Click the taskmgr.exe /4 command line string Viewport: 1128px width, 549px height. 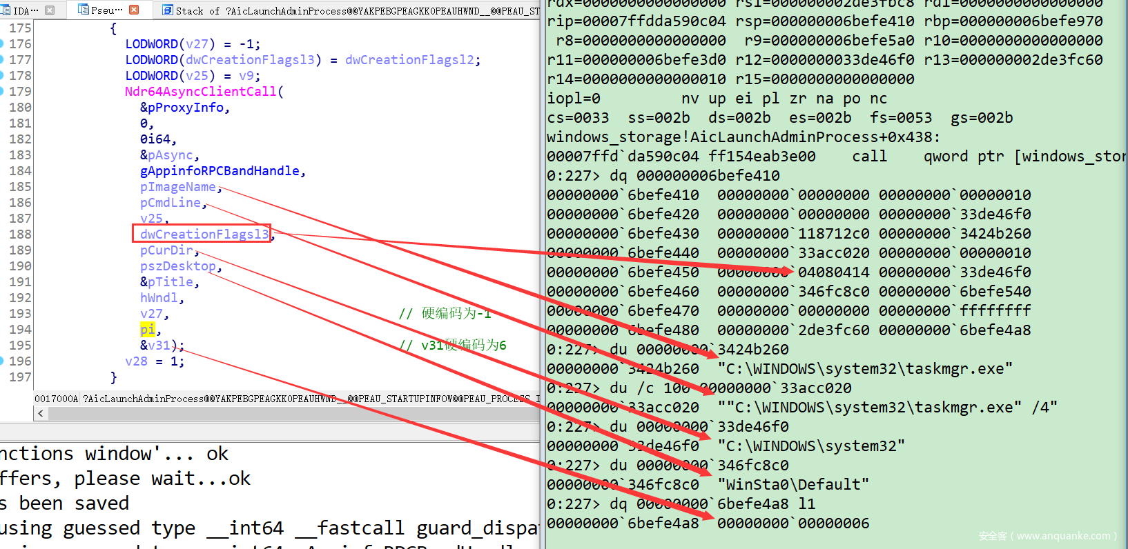pos(887,408)
